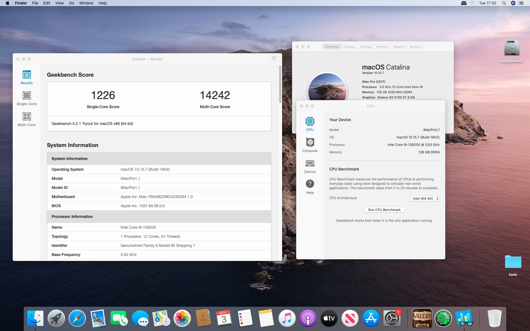Select the CPU sidebar icon
Viewport: 530px width, 331px height.
pos(310,124)
